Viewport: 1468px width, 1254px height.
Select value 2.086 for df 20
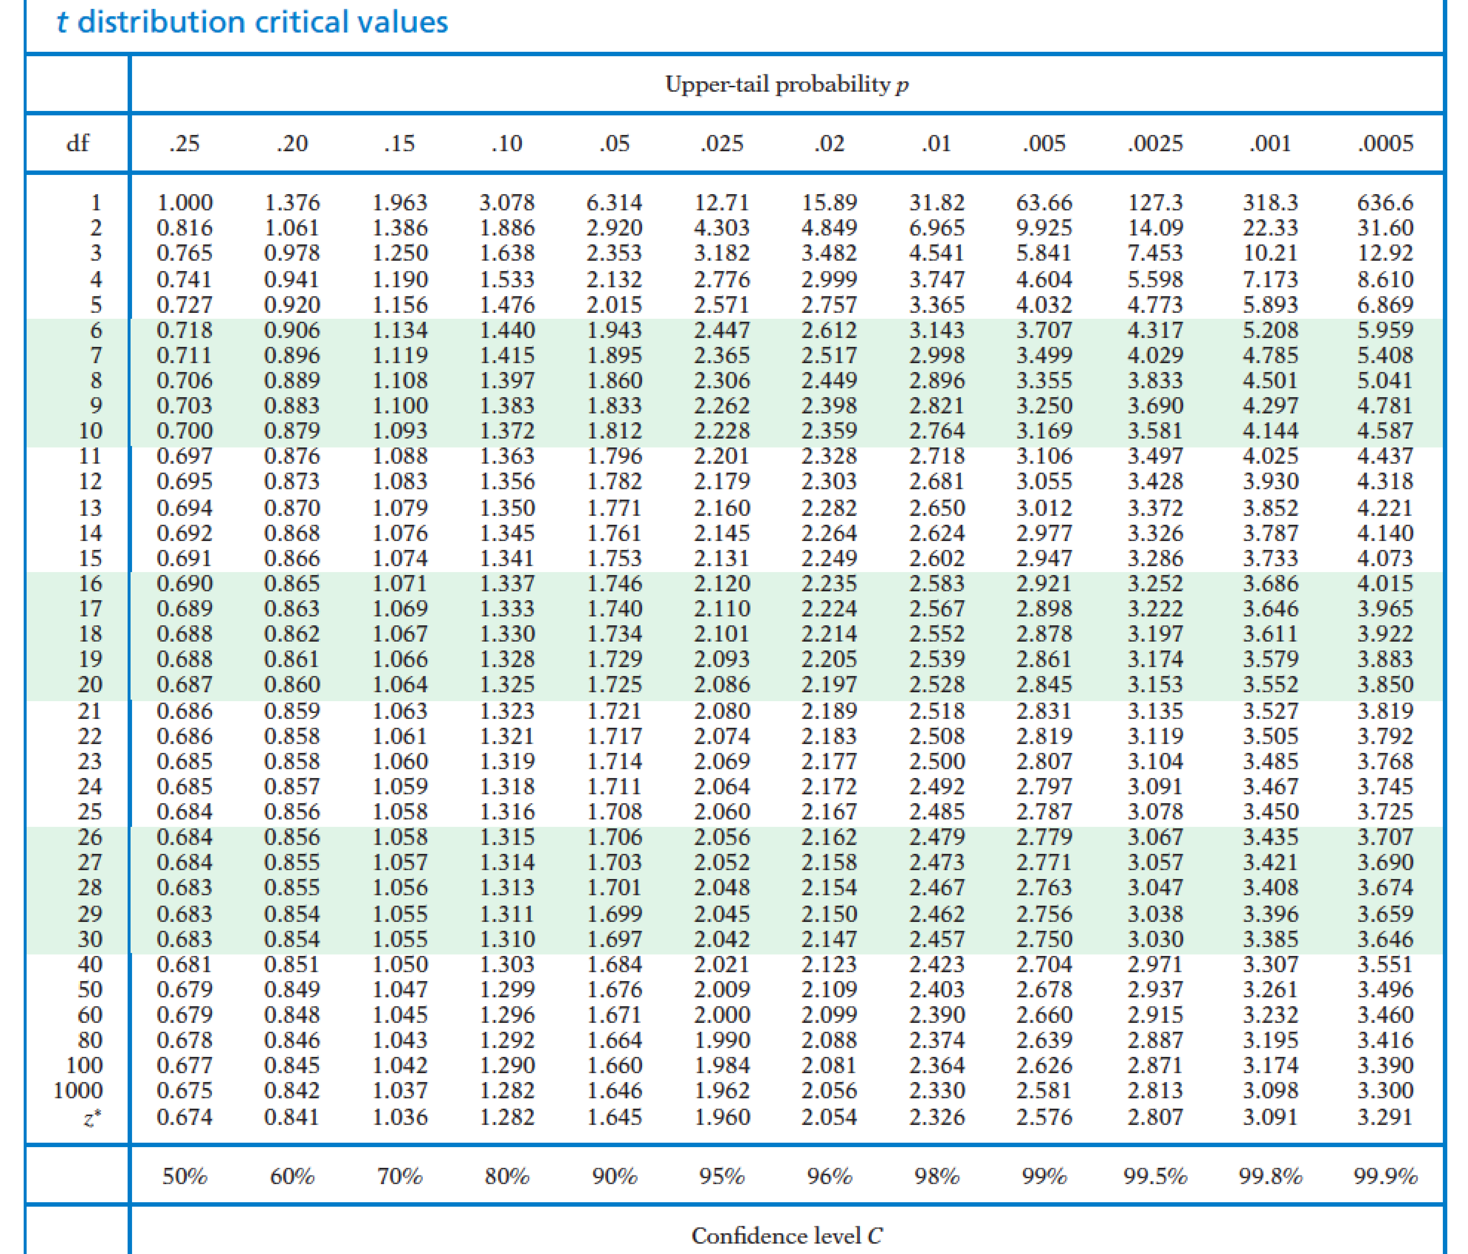721,685
